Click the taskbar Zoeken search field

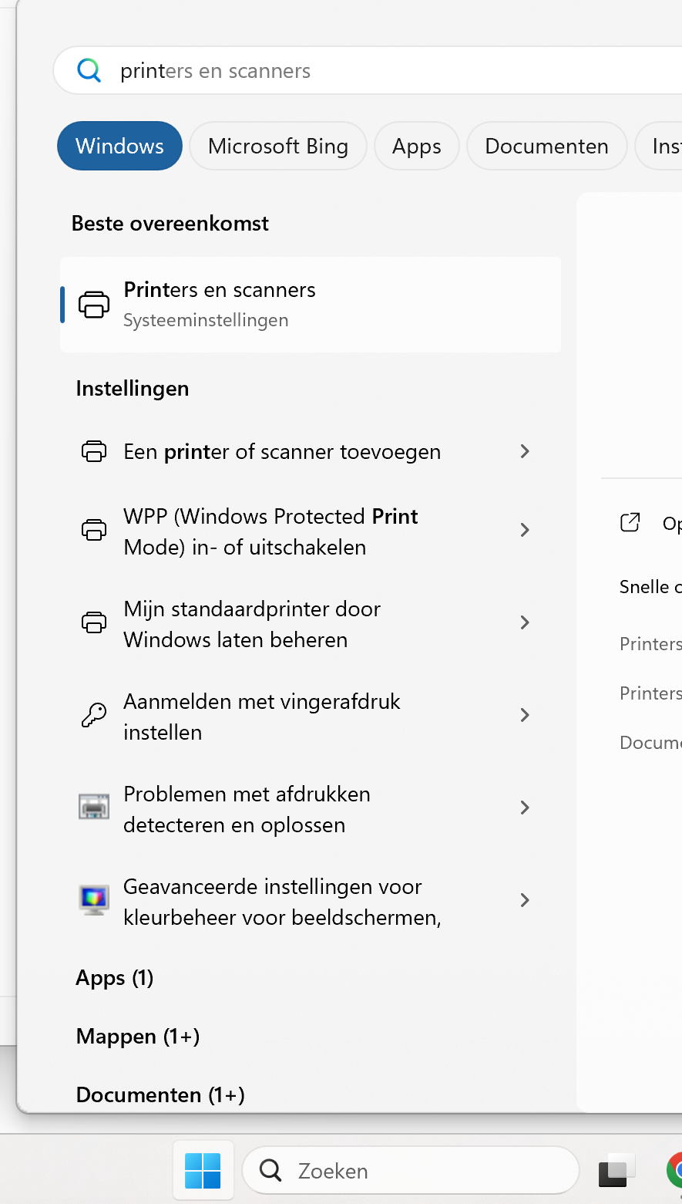(410, 1171)
